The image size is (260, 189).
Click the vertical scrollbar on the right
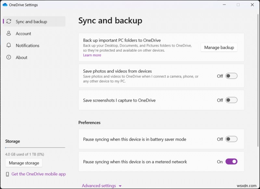258,80
